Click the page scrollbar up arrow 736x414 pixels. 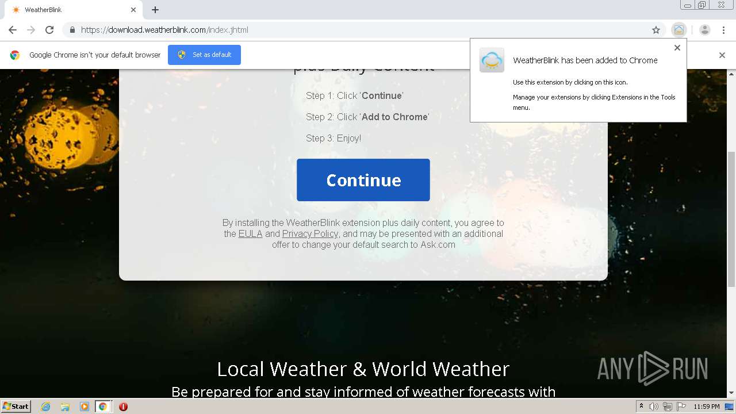tap(731, 74)
